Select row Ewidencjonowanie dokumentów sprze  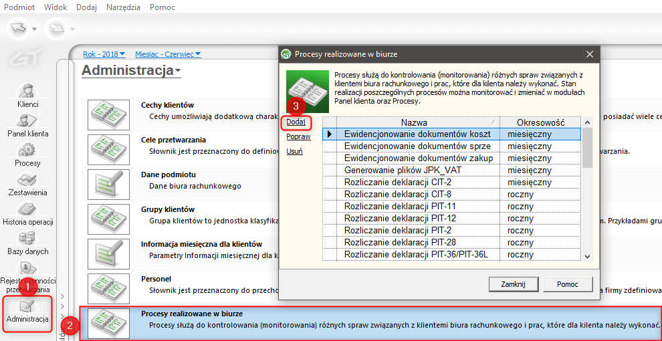coord(452,146)
